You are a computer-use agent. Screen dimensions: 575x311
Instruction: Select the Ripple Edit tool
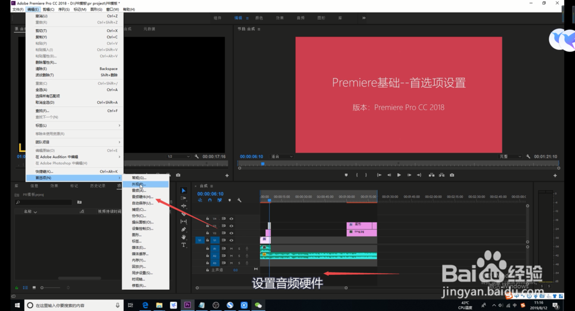pyautogui.click(x=184, y=206)
